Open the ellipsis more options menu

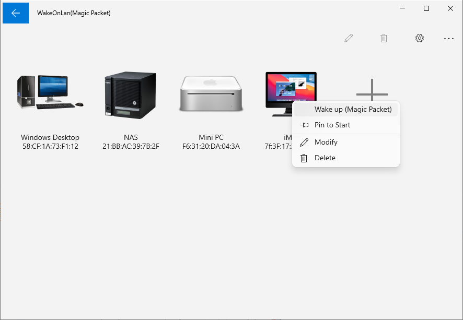click(x=449, y=38)
